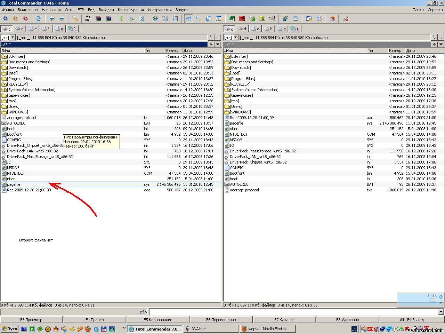Sort right panel by Дата column
Viewport: 445px width, 334px height.
(424, 50)
